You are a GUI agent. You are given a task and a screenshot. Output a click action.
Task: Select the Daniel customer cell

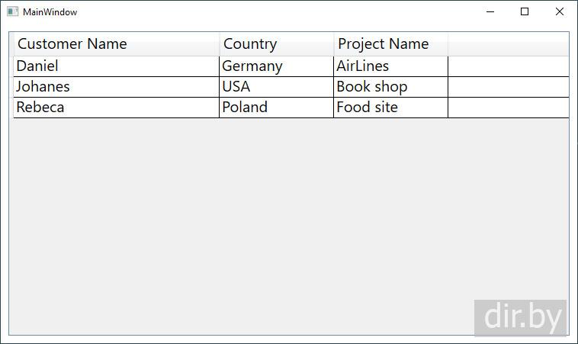(x=37, y=66)
